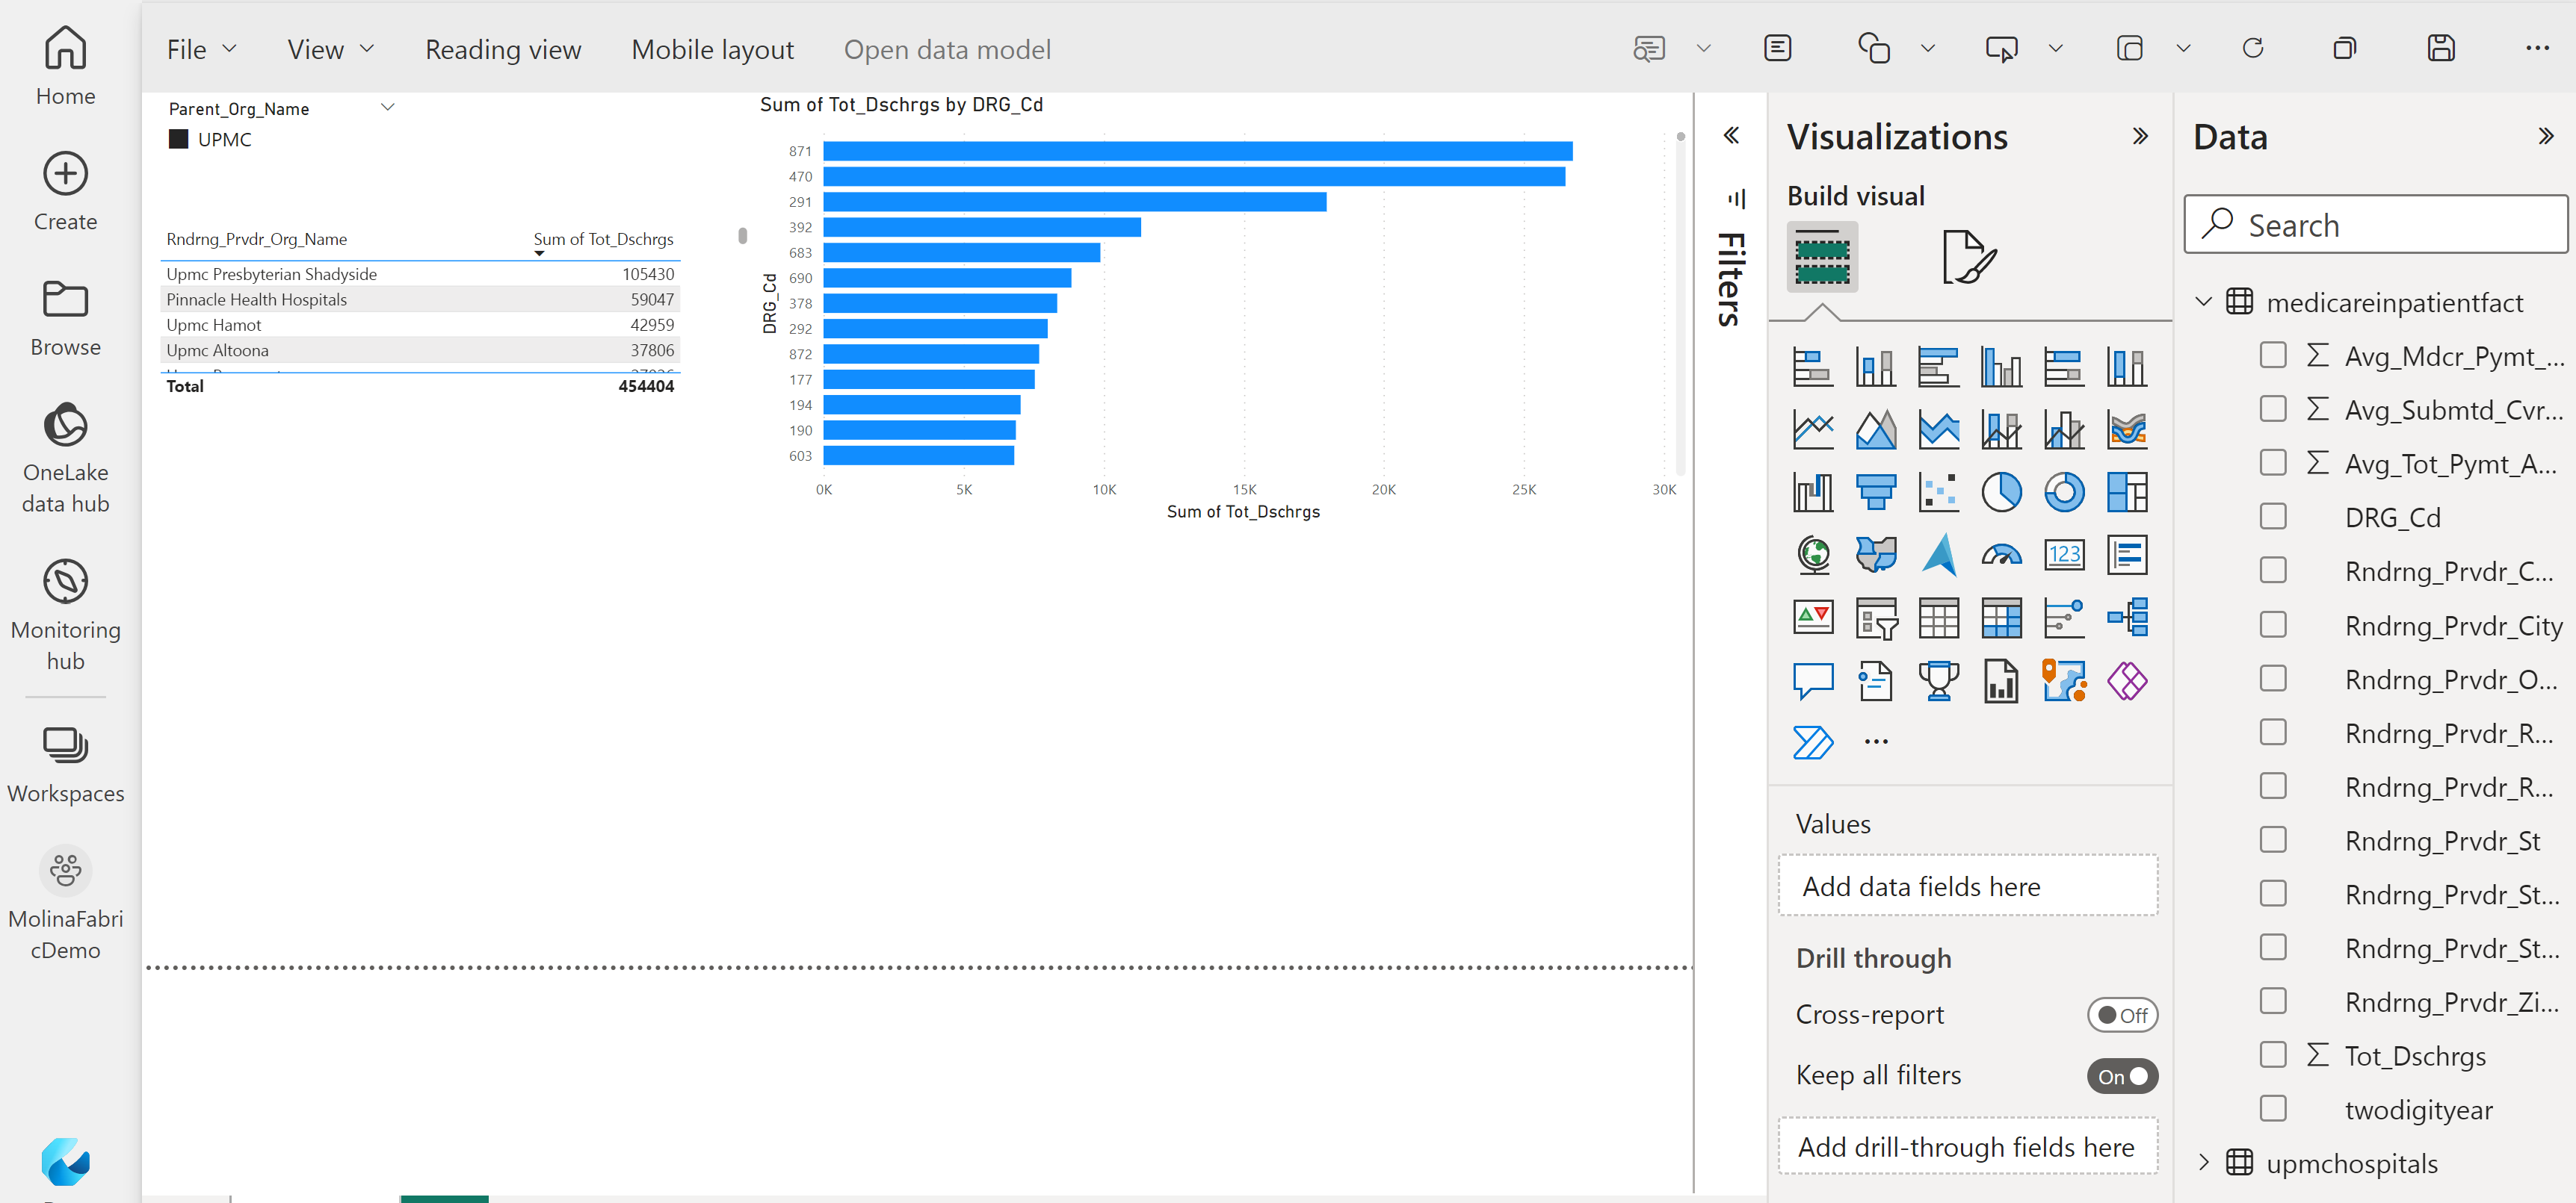Click the refresh icon in toolbar
The image size is (2576, 1203).
[x=2252, y=49]
